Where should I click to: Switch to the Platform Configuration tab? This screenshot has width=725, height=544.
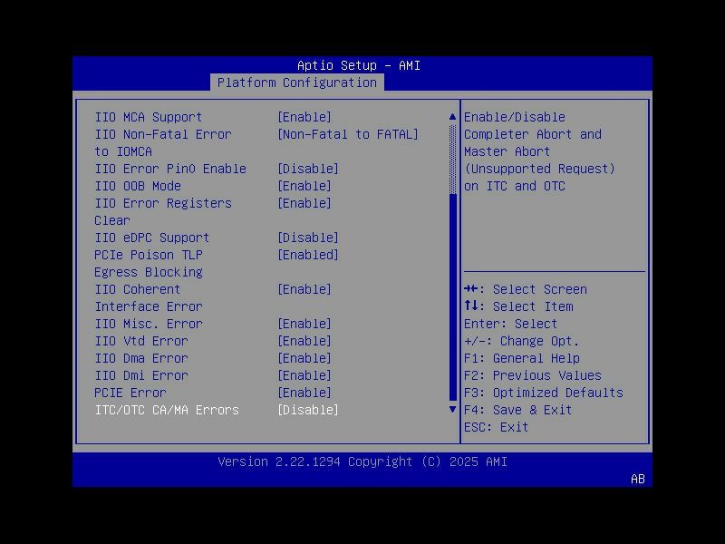click(295, 83)
